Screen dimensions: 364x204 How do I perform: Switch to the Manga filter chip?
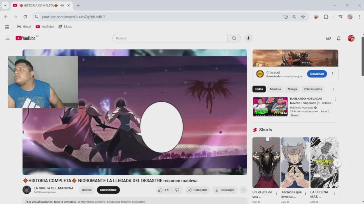292,89
